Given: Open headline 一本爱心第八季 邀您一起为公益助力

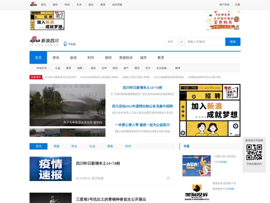Looking at the screenshot, I should 142,125.
